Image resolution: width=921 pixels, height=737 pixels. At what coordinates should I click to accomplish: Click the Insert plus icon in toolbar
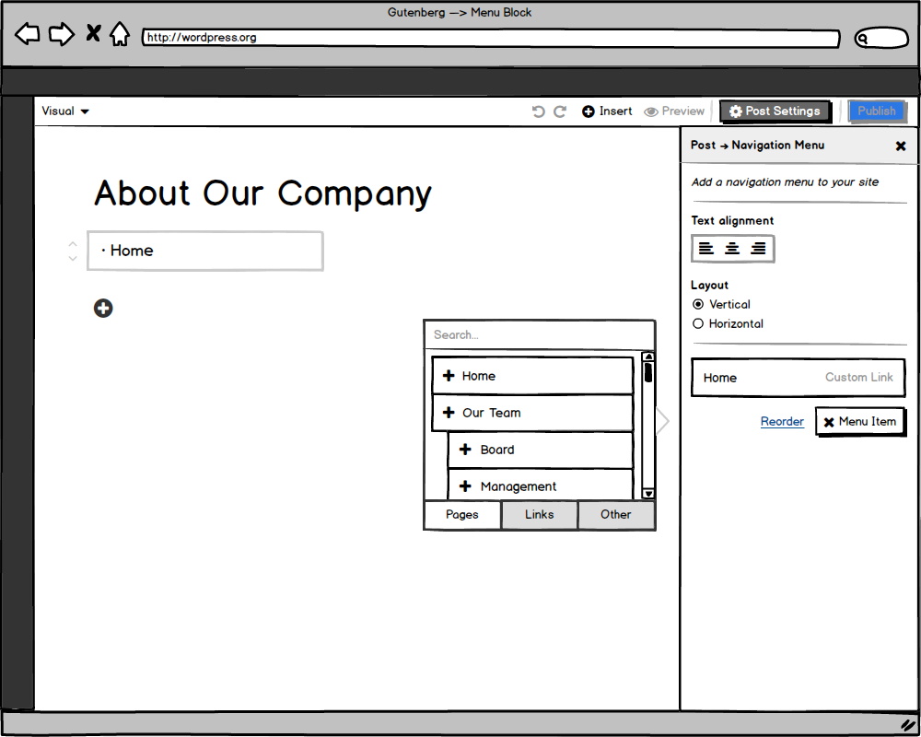coord(589,111)
